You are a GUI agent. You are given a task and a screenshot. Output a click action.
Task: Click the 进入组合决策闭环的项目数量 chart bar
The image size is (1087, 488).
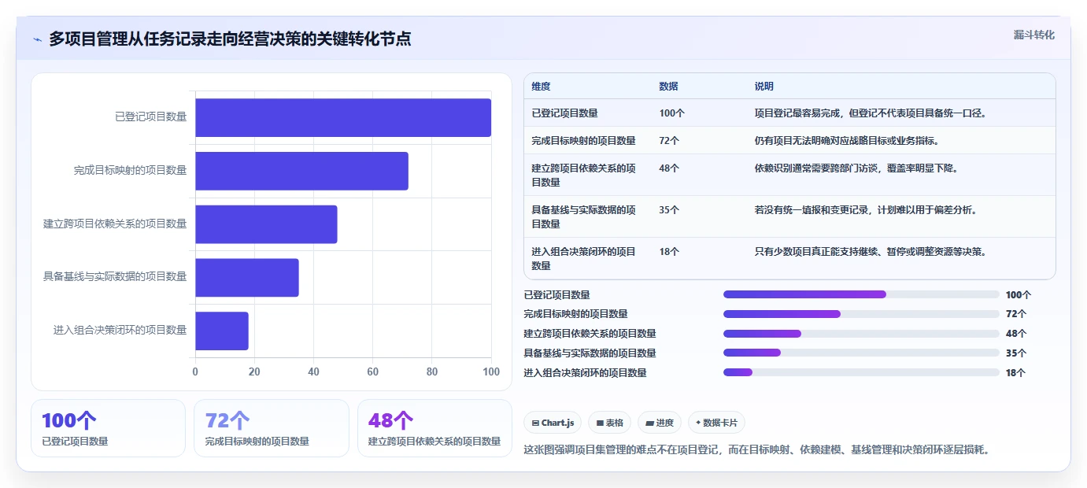[222, 331]
